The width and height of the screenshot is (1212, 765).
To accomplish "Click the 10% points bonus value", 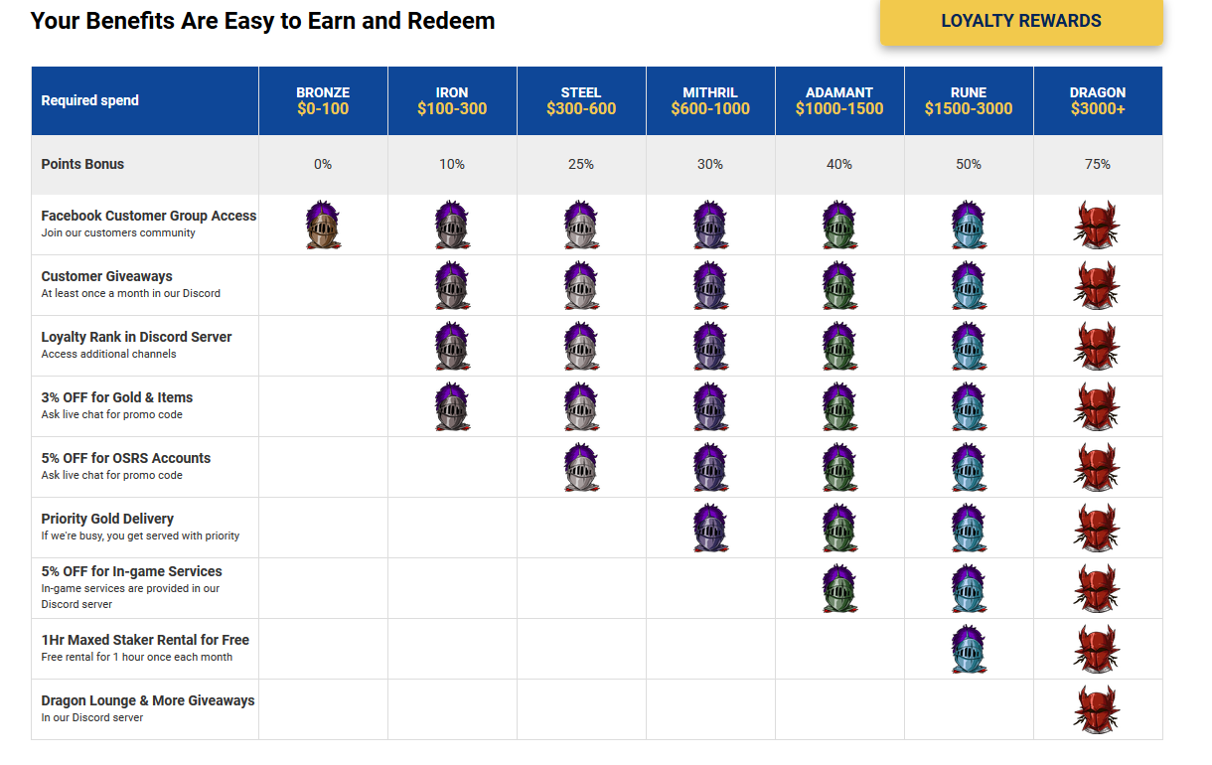I will click(x=452, y=164).
